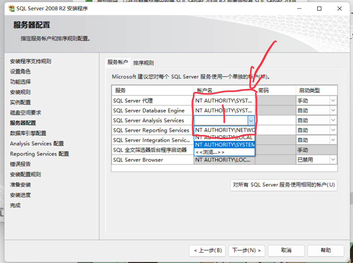The image size is (353, 263).
Task: Click Reporting Services 配置 step in sidebar
Action: [x=40, y=154]
